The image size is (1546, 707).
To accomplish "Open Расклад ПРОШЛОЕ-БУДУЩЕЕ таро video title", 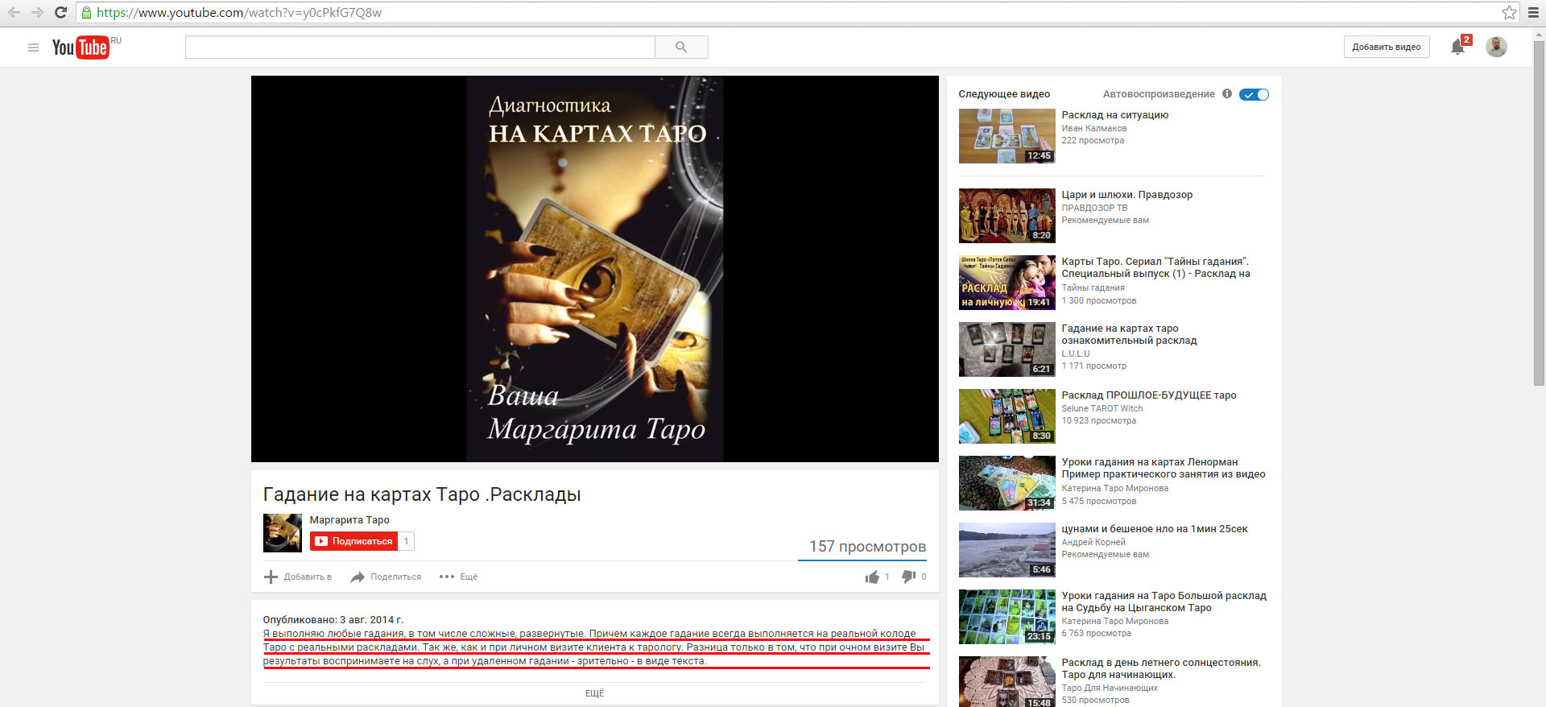I will pos(1148,395).
